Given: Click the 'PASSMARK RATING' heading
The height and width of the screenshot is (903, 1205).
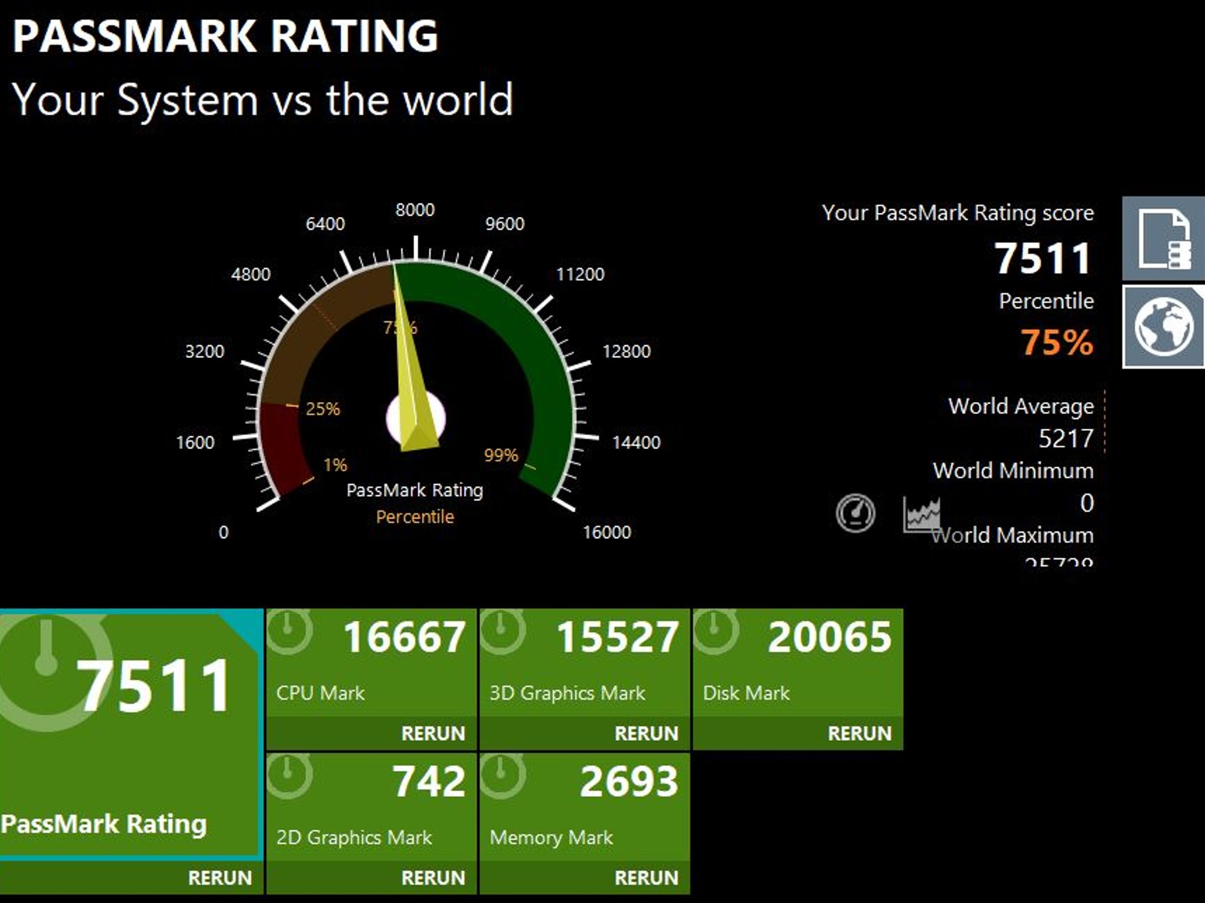Looking at the screenshot, I should tap(225, 36).
